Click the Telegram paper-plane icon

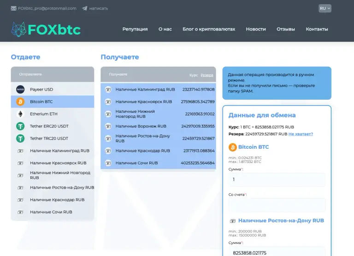point(85,8)
